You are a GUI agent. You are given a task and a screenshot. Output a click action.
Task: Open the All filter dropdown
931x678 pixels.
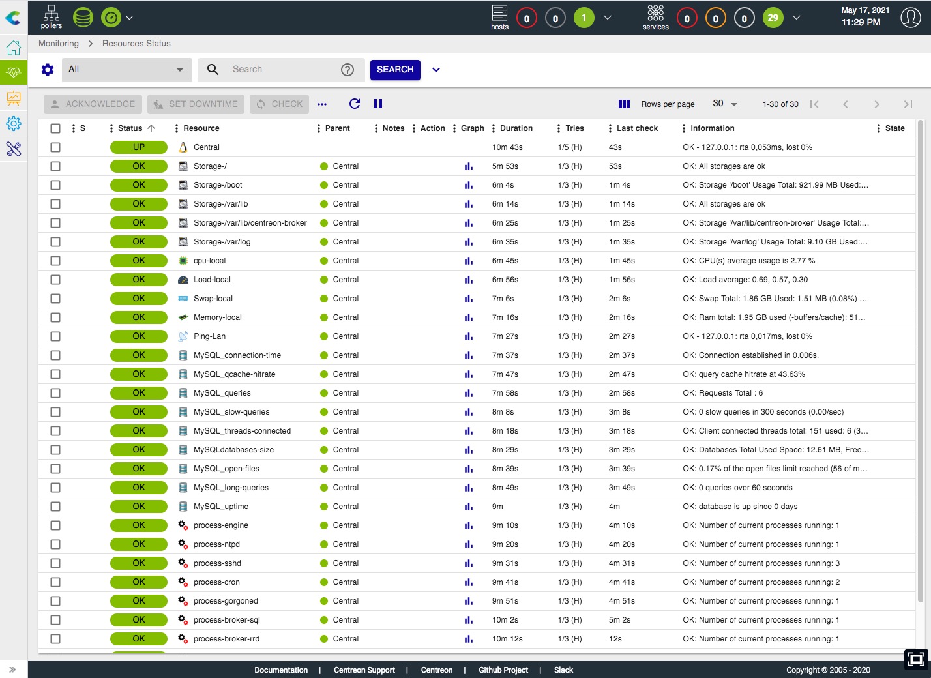click(126, 70)
